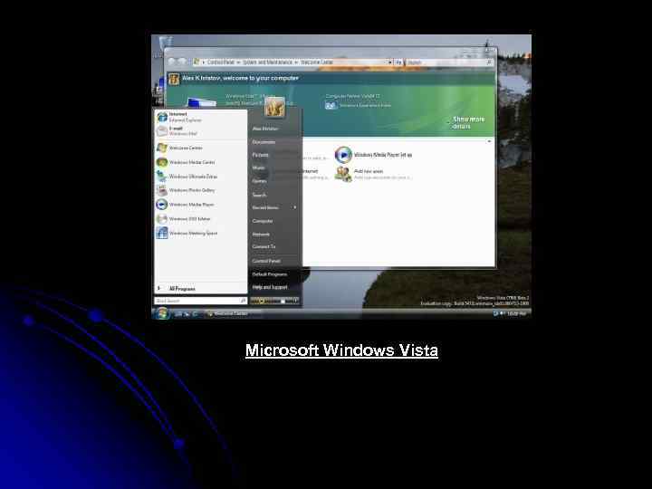Click the system tray network icon
The width and height of the screenshot is (652, 489).
point(495,313)
